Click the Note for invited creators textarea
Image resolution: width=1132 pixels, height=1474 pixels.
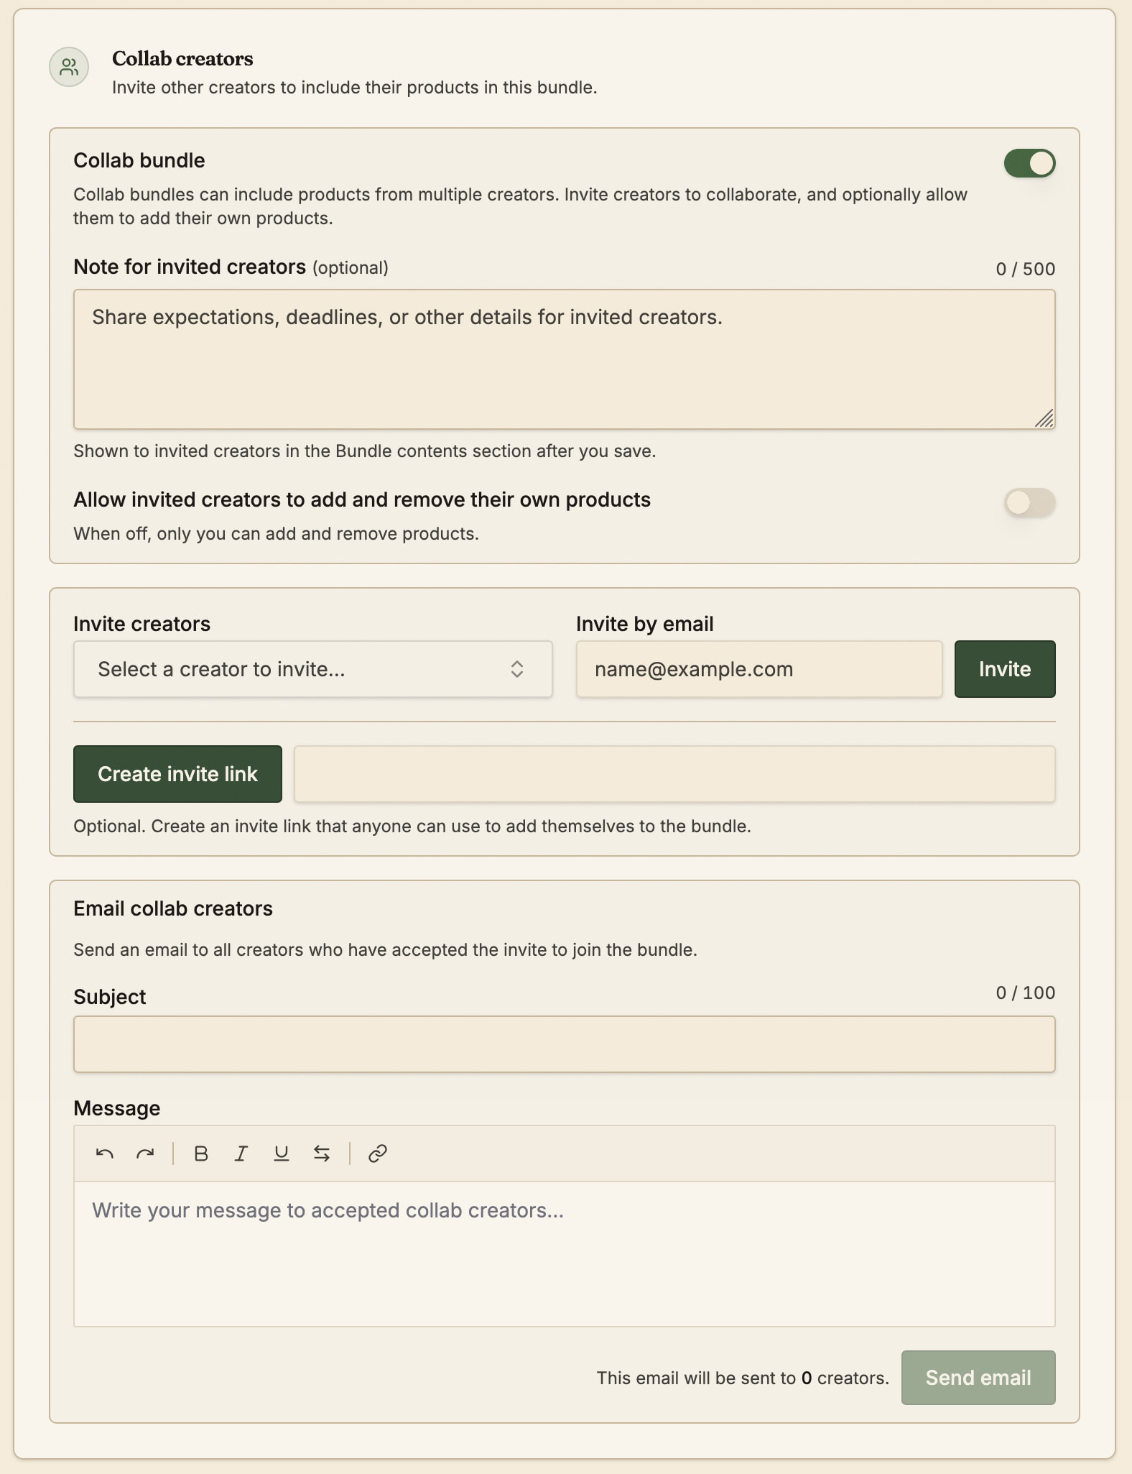point(565,359)
